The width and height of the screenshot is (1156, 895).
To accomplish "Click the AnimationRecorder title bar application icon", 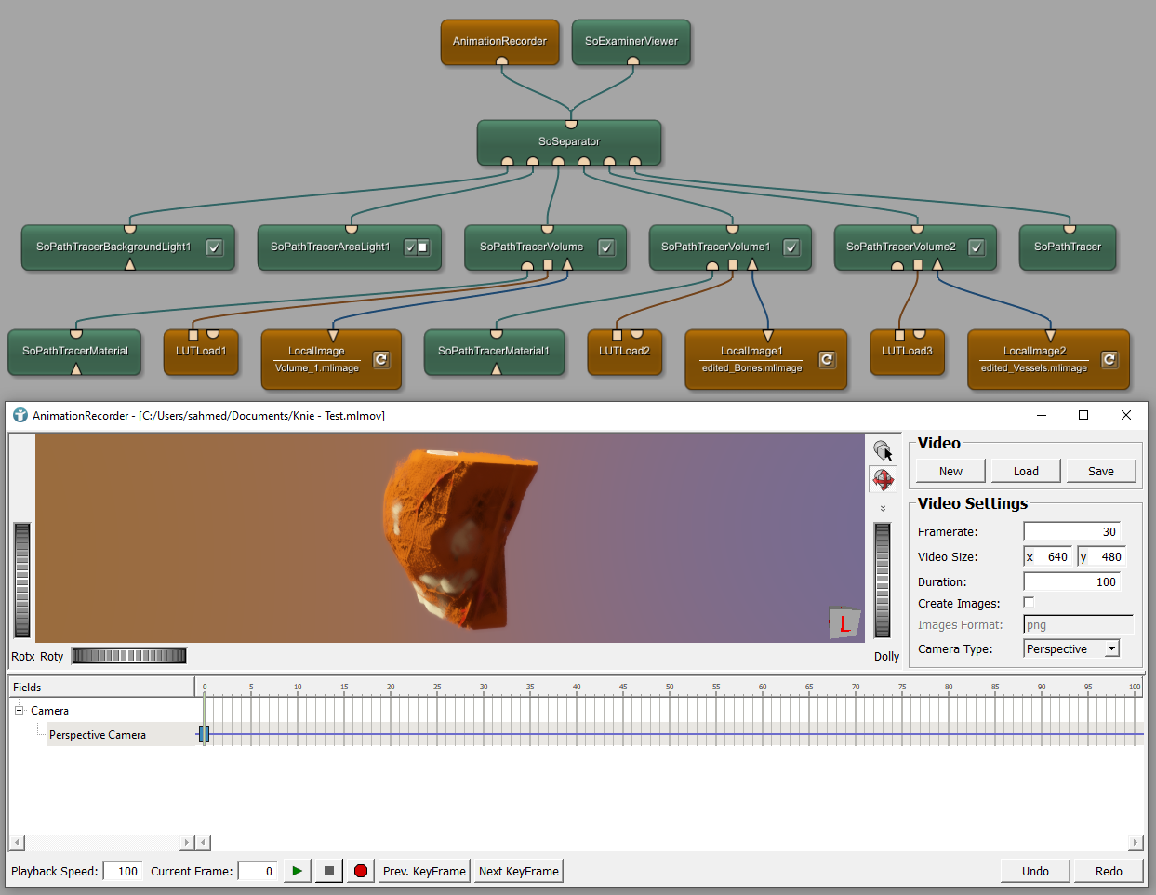I will click(20, 416).
